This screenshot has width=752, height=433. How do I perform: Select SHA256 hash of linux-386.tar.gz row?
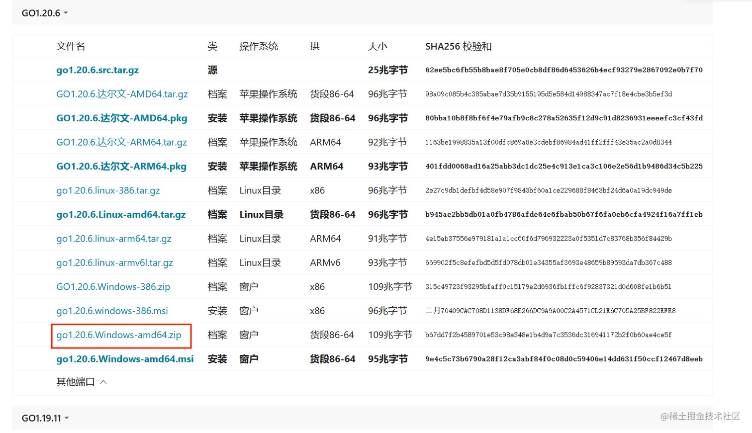click(x=548, y=190)
